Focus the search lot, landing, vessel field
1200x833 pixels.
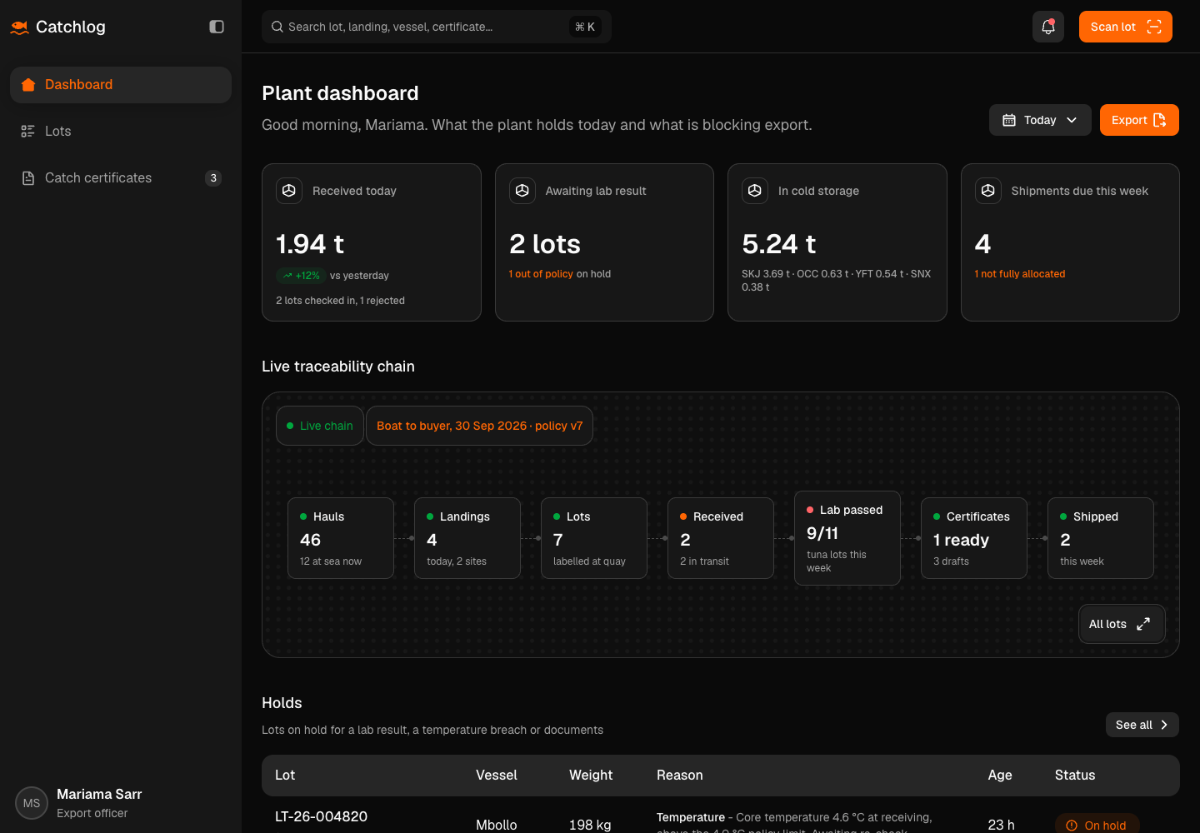(436, 27)
